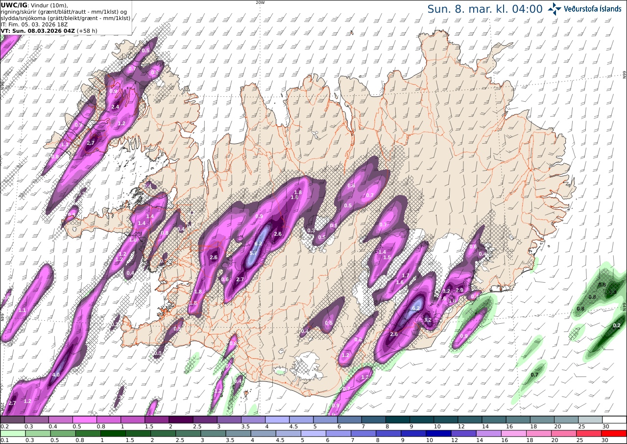The height and width of the screenshot is (444, 627).
Task: Click the pale green swatch labeled 0.1 on lower scale
Action: (12, 433)
